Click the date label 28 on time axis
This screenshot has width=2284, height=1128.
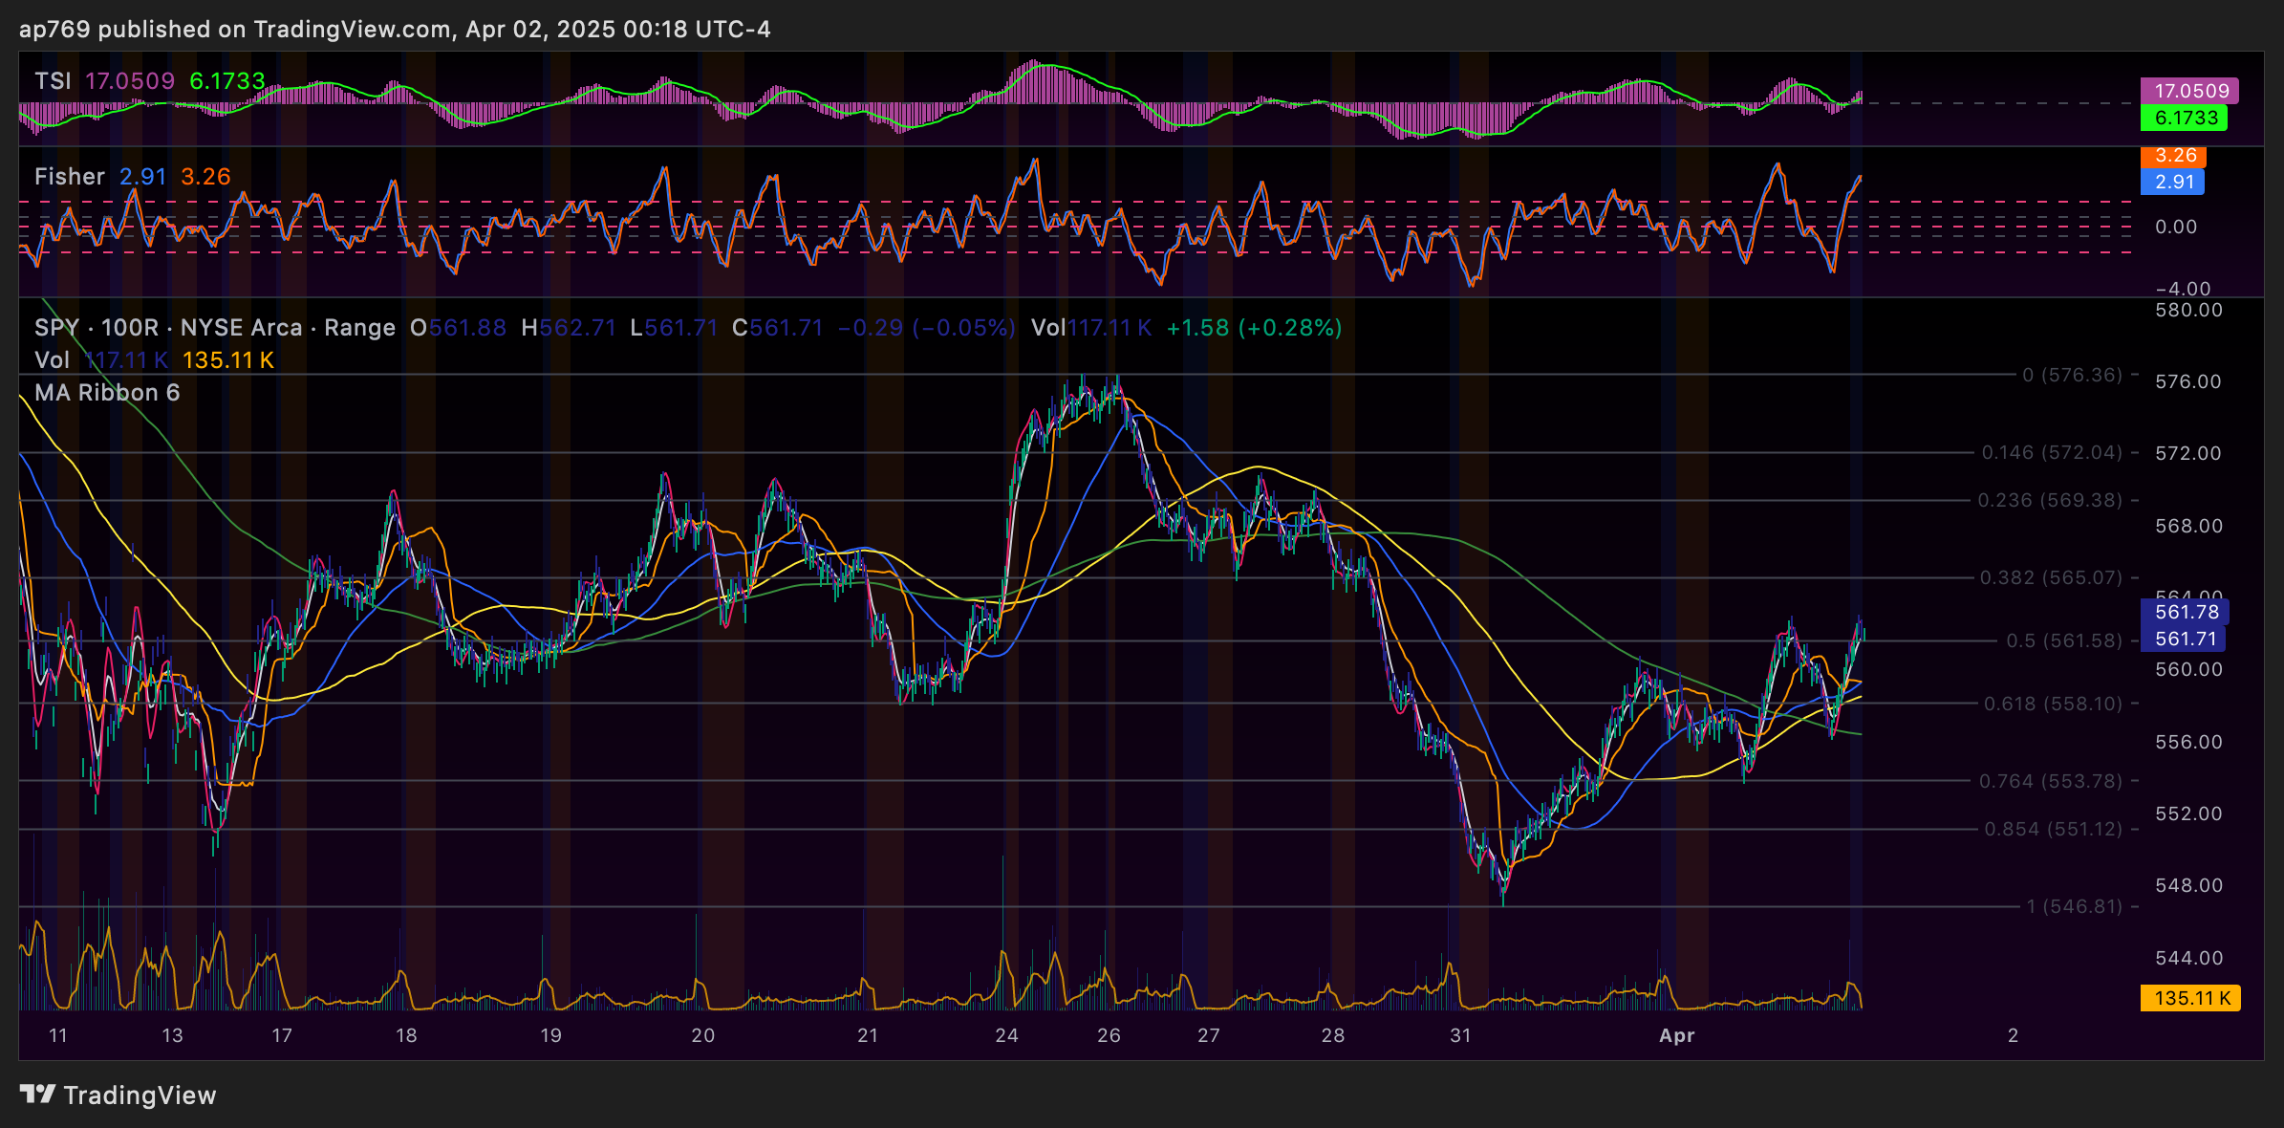click(x=1333, y=1035)
